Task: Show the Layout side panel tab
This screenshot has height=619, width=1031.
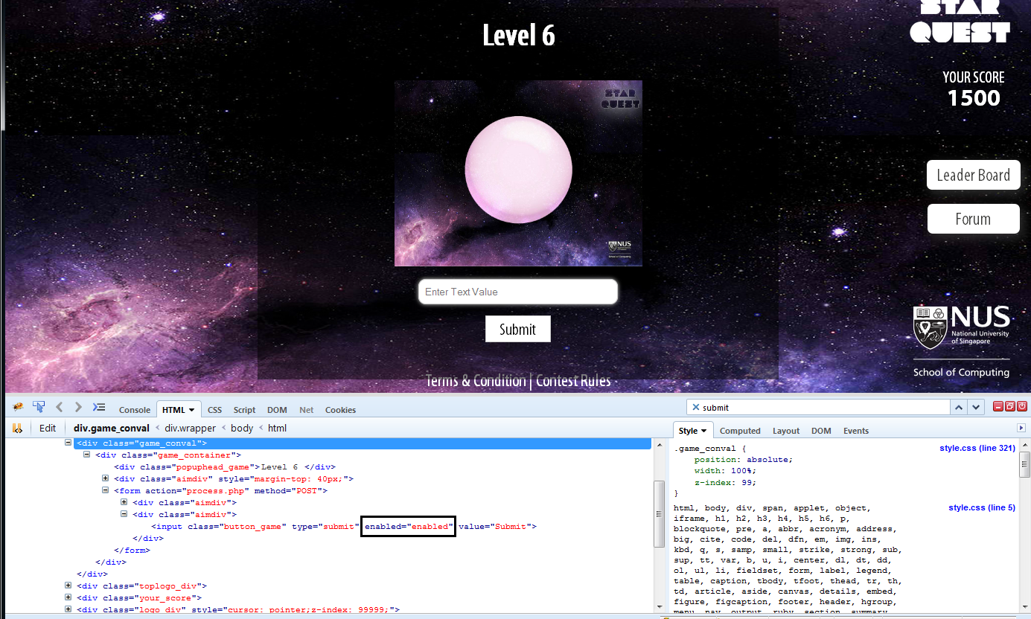Action: click(786, 431)
